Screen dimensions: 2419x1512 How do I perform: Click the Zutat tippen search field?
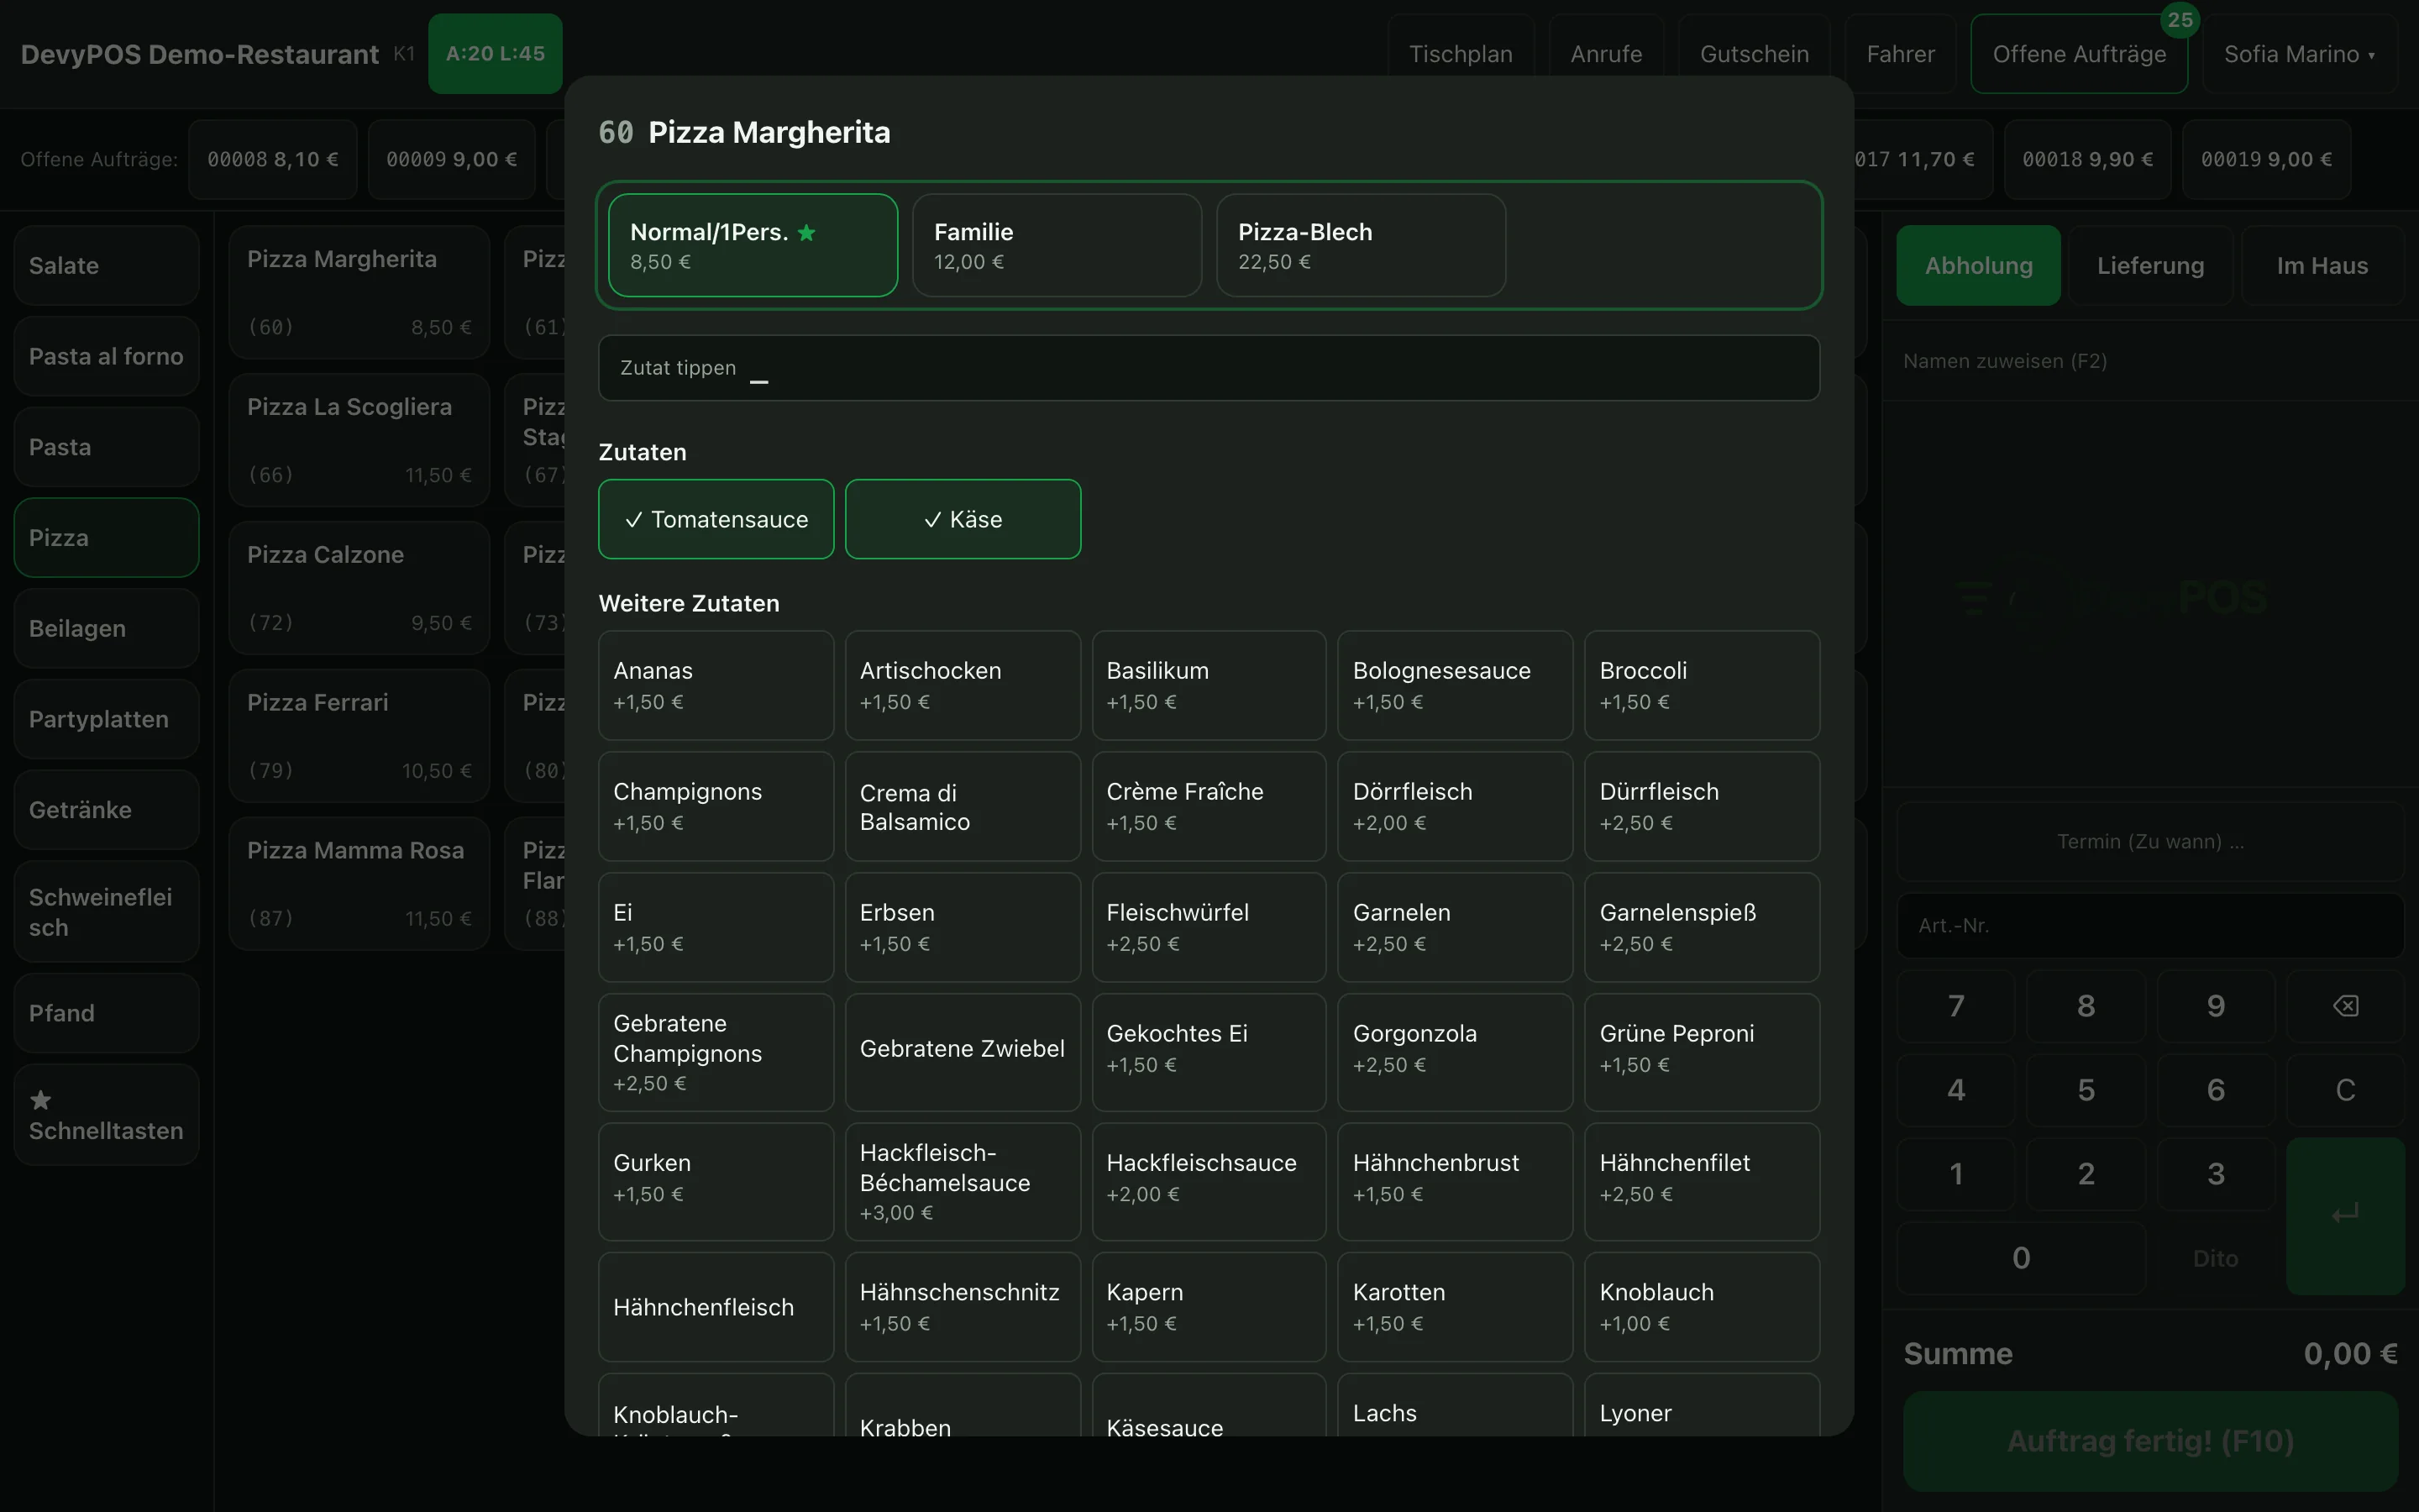(x=1209, y=368)
